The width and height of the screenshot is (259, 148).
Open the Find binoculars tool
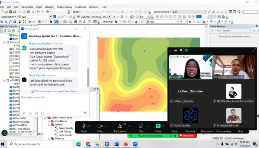pos(75,22)
